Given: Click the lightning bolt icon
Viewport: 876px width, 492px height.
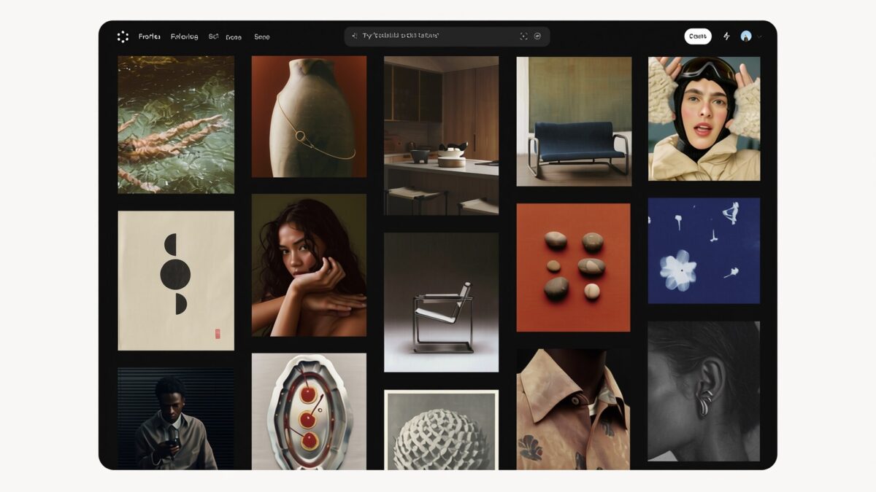Looking at the screenshot, I should 726,36.
